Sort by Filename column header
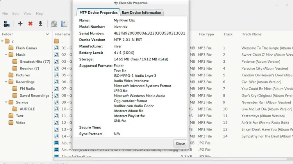Image resolution: width=293 pixels, height=164 pixels. coord(63,34)
